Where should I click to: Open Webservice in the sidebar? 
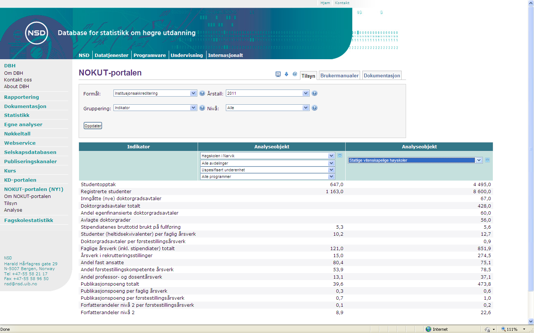(x=20, y=143)
